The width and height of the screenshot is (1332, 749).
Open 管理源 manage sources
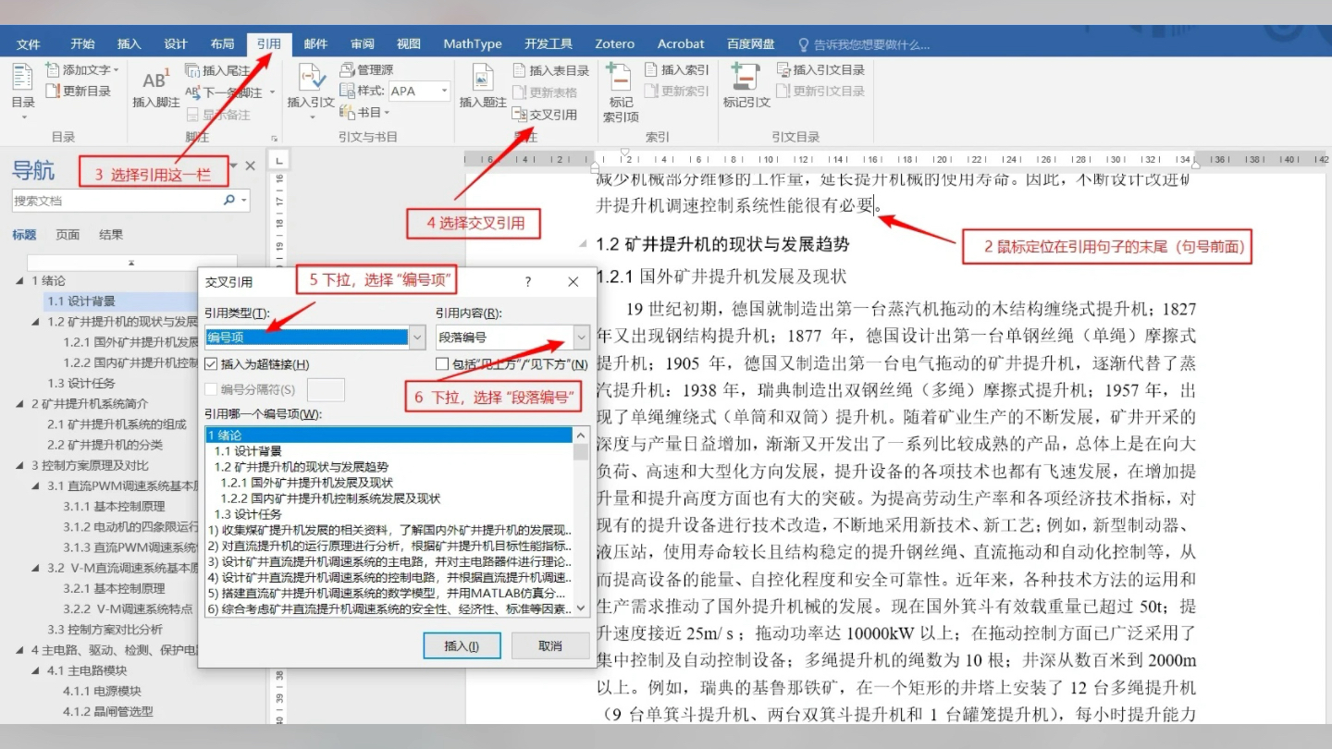click(x=366, y=70)
